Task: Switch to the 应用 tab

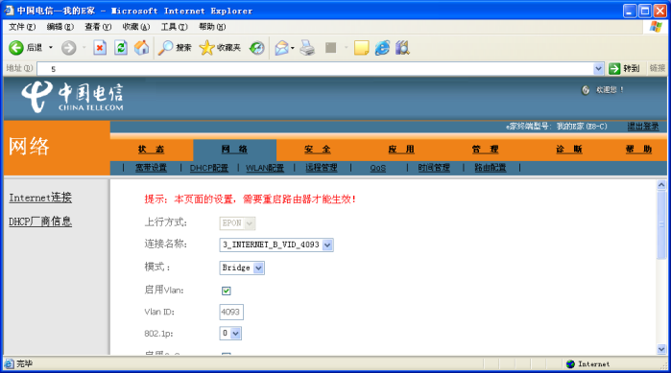Action: (401, 150)
